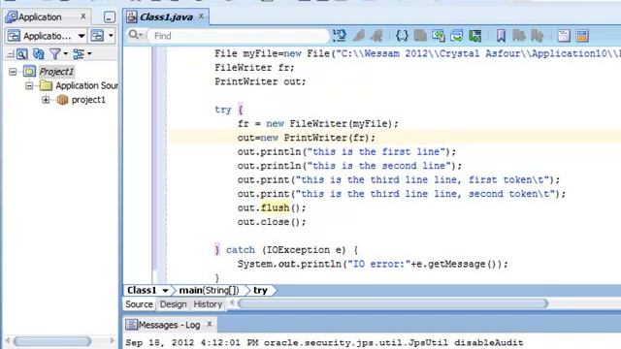Click the quick Javadoc/code assist toolbar icon
Screen dimensions: 621x349
point(340,36)
